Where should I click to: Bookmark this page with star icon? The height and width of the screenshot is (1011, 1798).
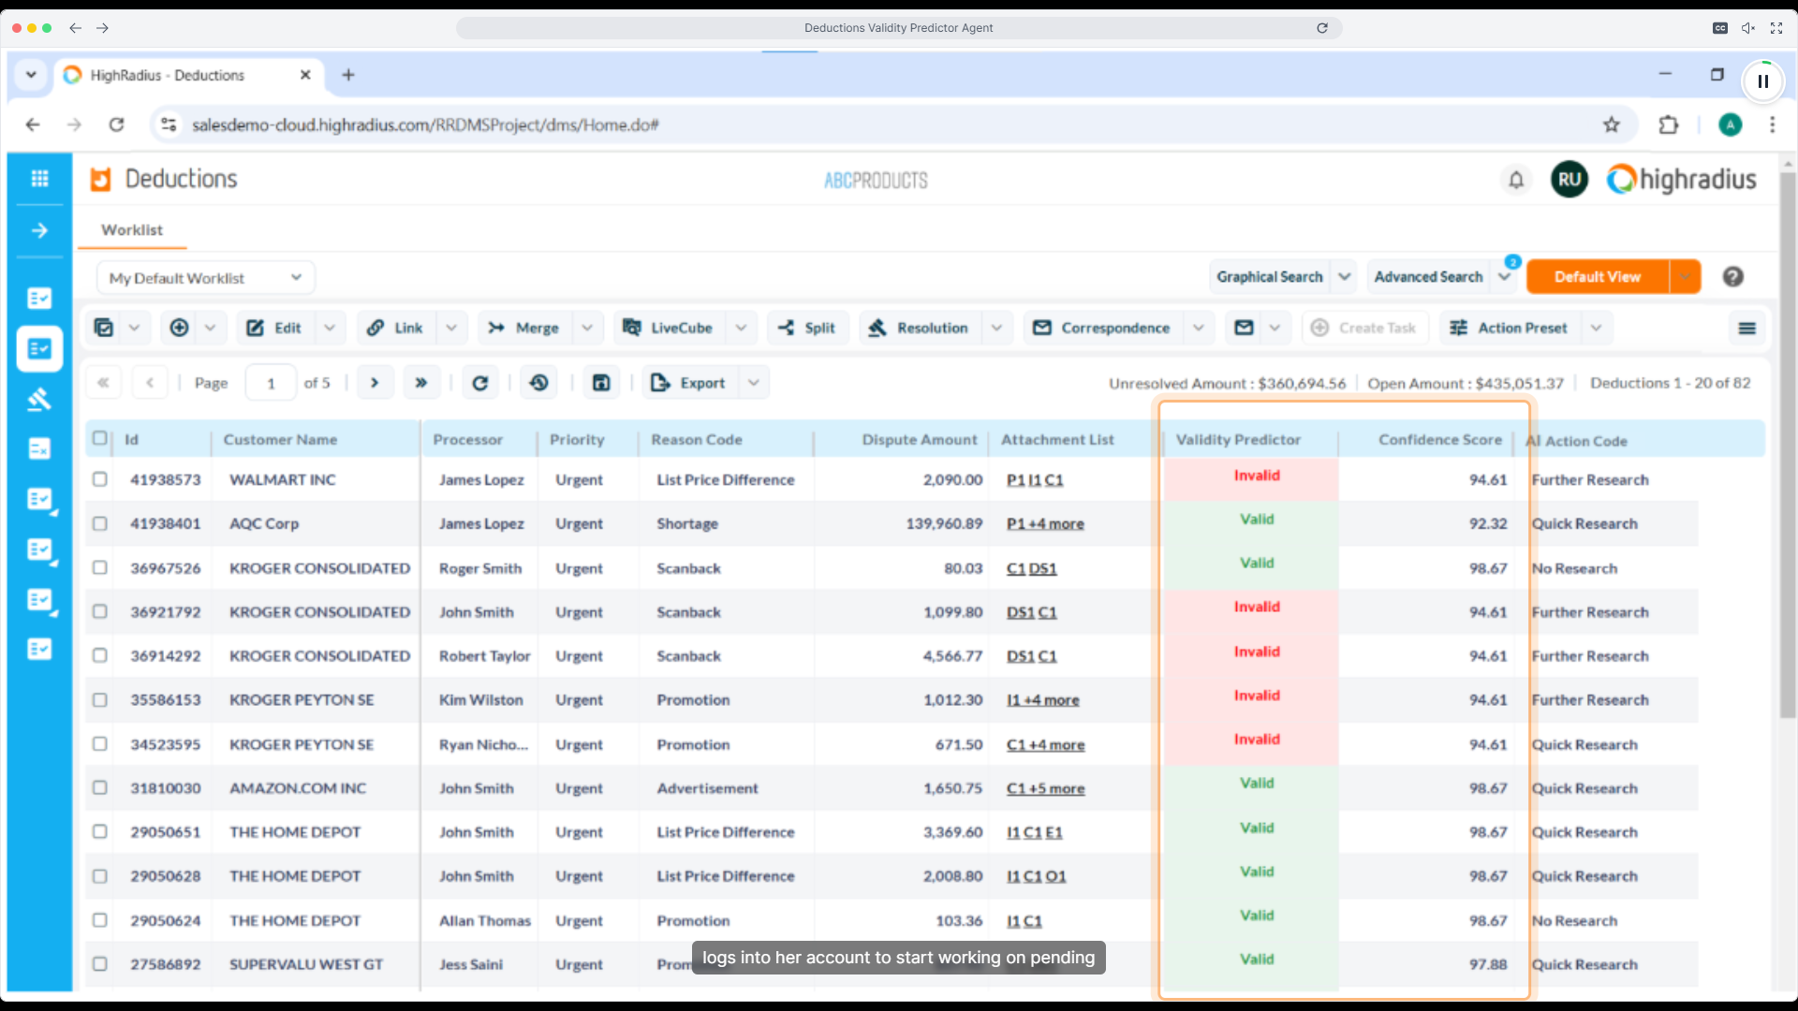point(1612,125)
